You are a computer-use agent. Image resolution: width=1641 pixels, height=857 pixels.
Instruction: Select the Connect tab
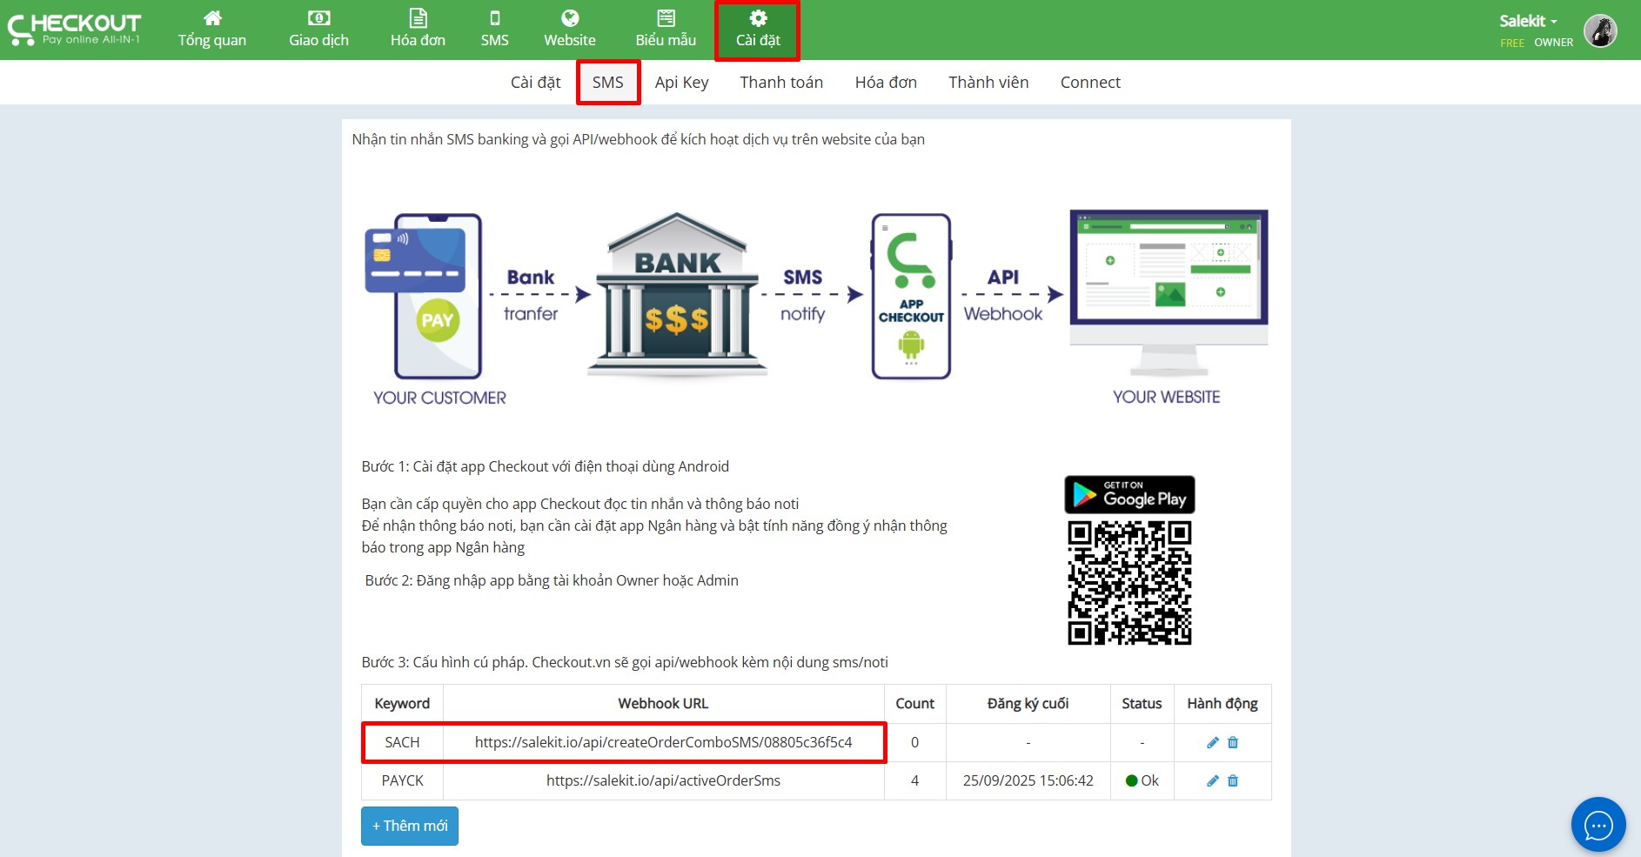point(1090,83)
